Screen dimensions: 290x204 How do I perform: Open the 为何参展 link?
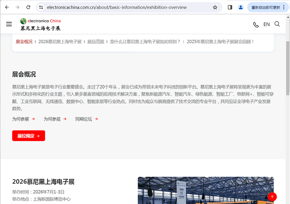coord(24,119)
